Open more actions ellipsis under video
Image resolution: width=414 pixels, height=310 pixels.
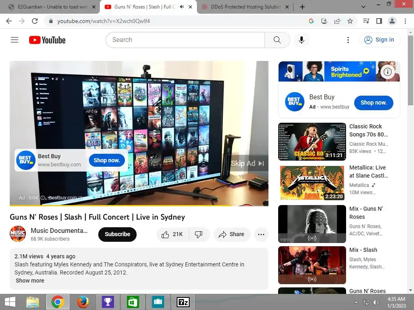pyautogui.click(x=261, y=235)
